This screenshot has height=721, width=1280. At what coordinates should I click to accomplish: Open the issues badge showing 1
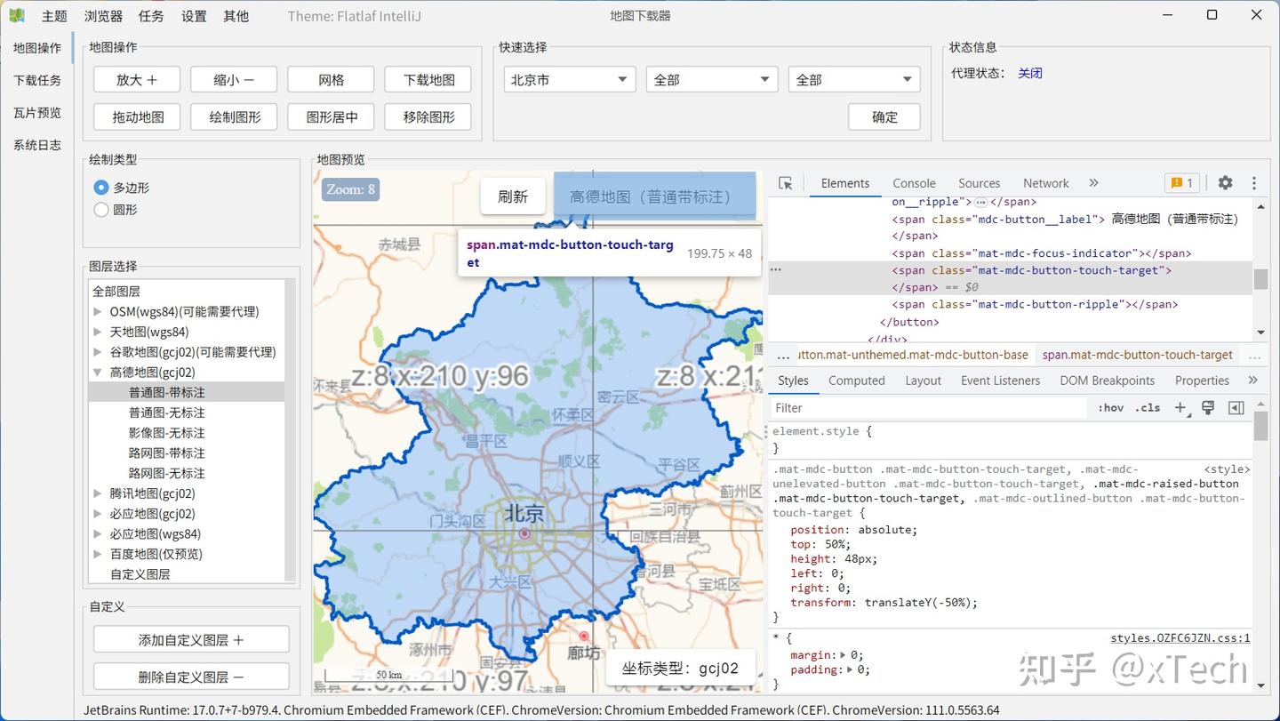1182,182
